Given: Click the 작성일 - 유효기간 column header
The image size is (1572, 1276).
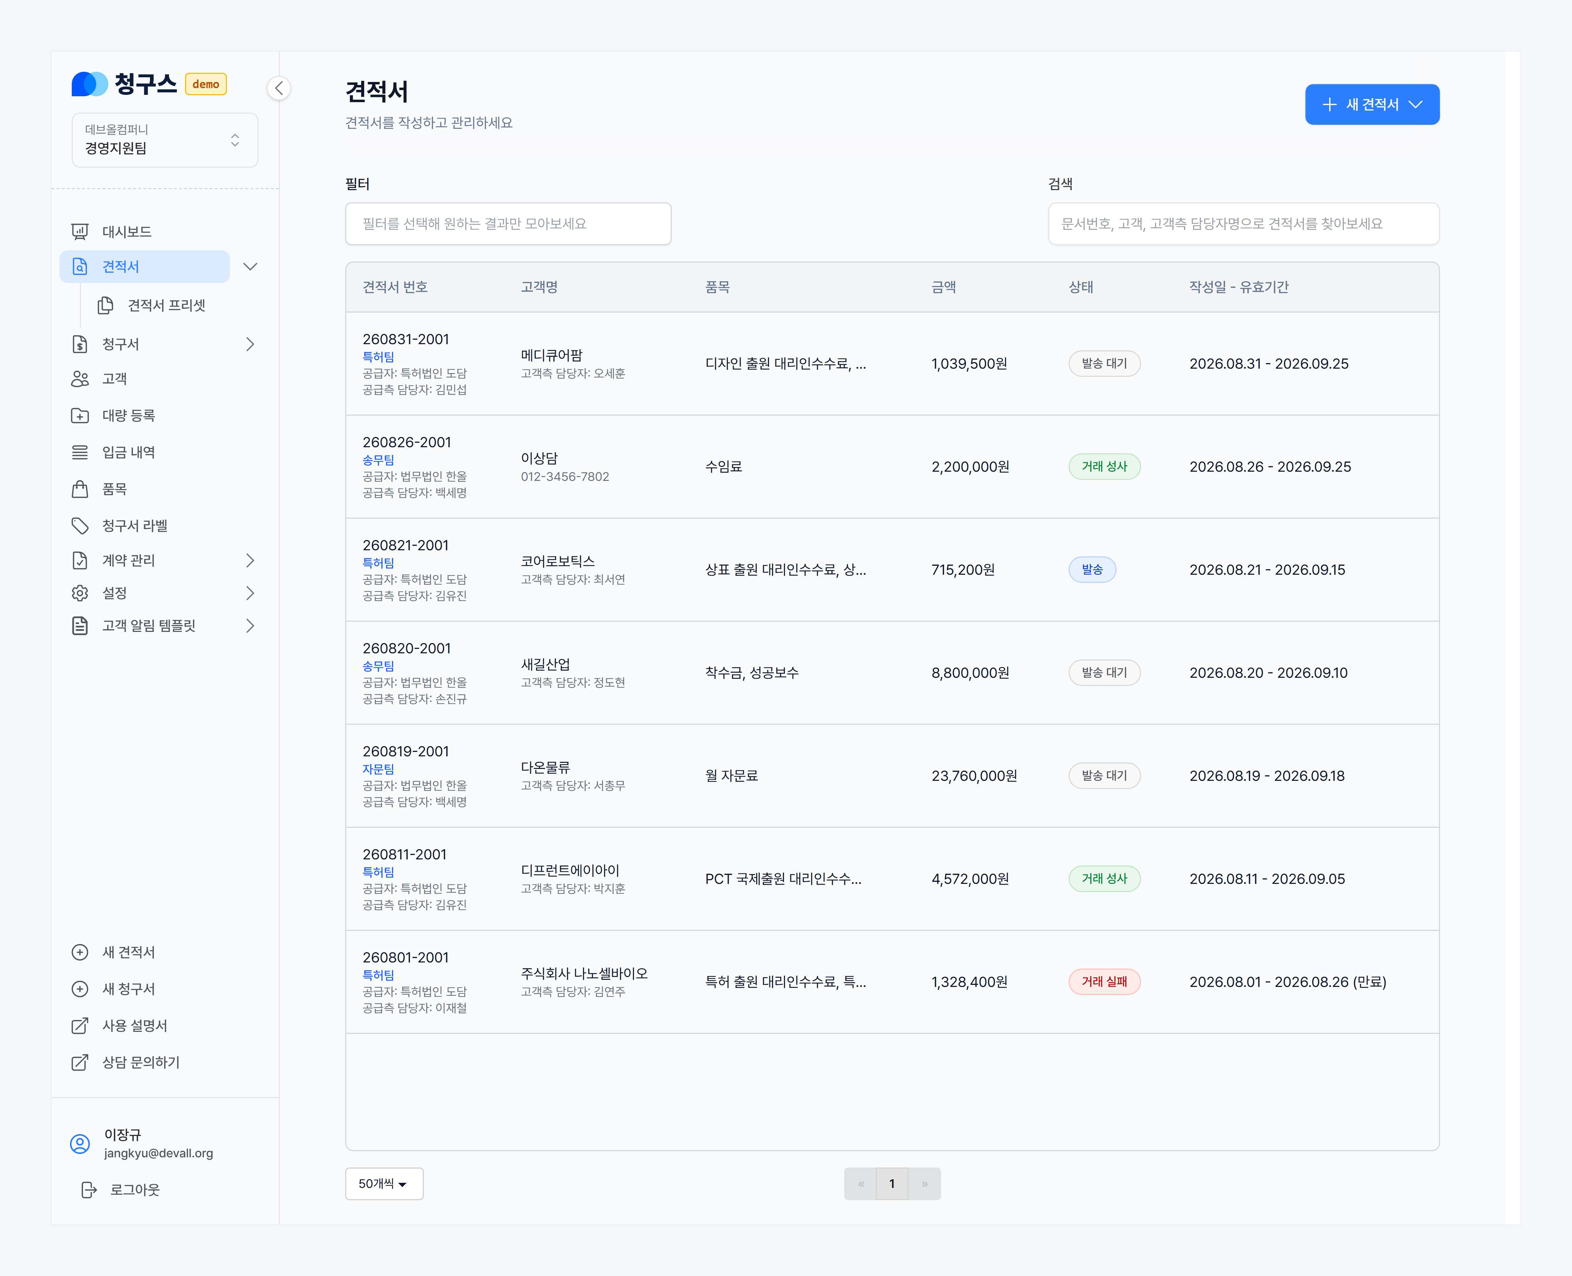Looking at the screenshot, I should coord(1239,287).
